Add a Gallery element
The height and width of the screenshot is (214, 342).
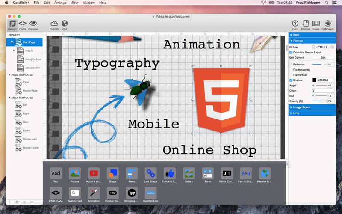(x=189, y=173)
